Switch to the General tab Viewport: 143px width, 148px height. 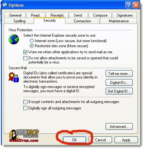[15, 15]
